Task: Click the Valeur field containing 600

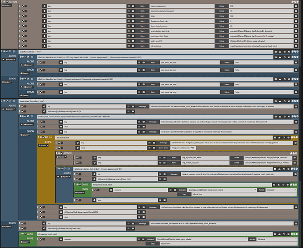Action: (261, 6)
